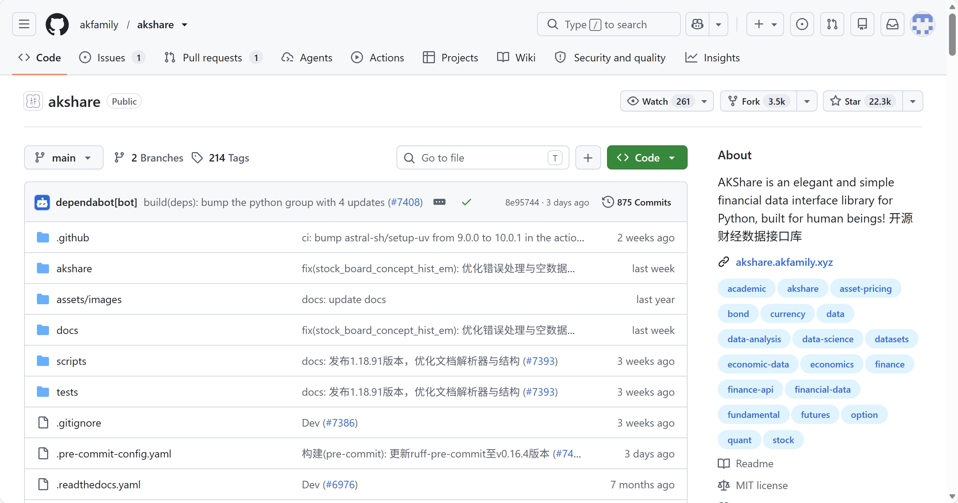This screenshot has height=503, width=958.
Task: Click the Type / to search box
Action: pyautogui.click(x=609, y=24)
